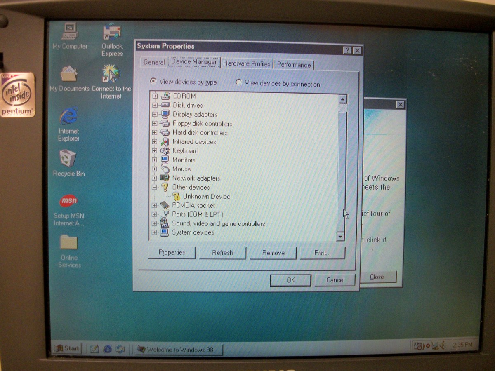The height and width of the screenshot is (371, 495).
Task: Click the device list scrollbar down arrow
Action: 340,236
